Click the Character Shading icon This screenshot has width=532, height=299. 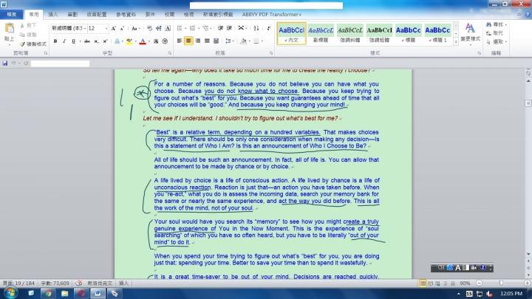pyautogui.click(x=156, y=41)
